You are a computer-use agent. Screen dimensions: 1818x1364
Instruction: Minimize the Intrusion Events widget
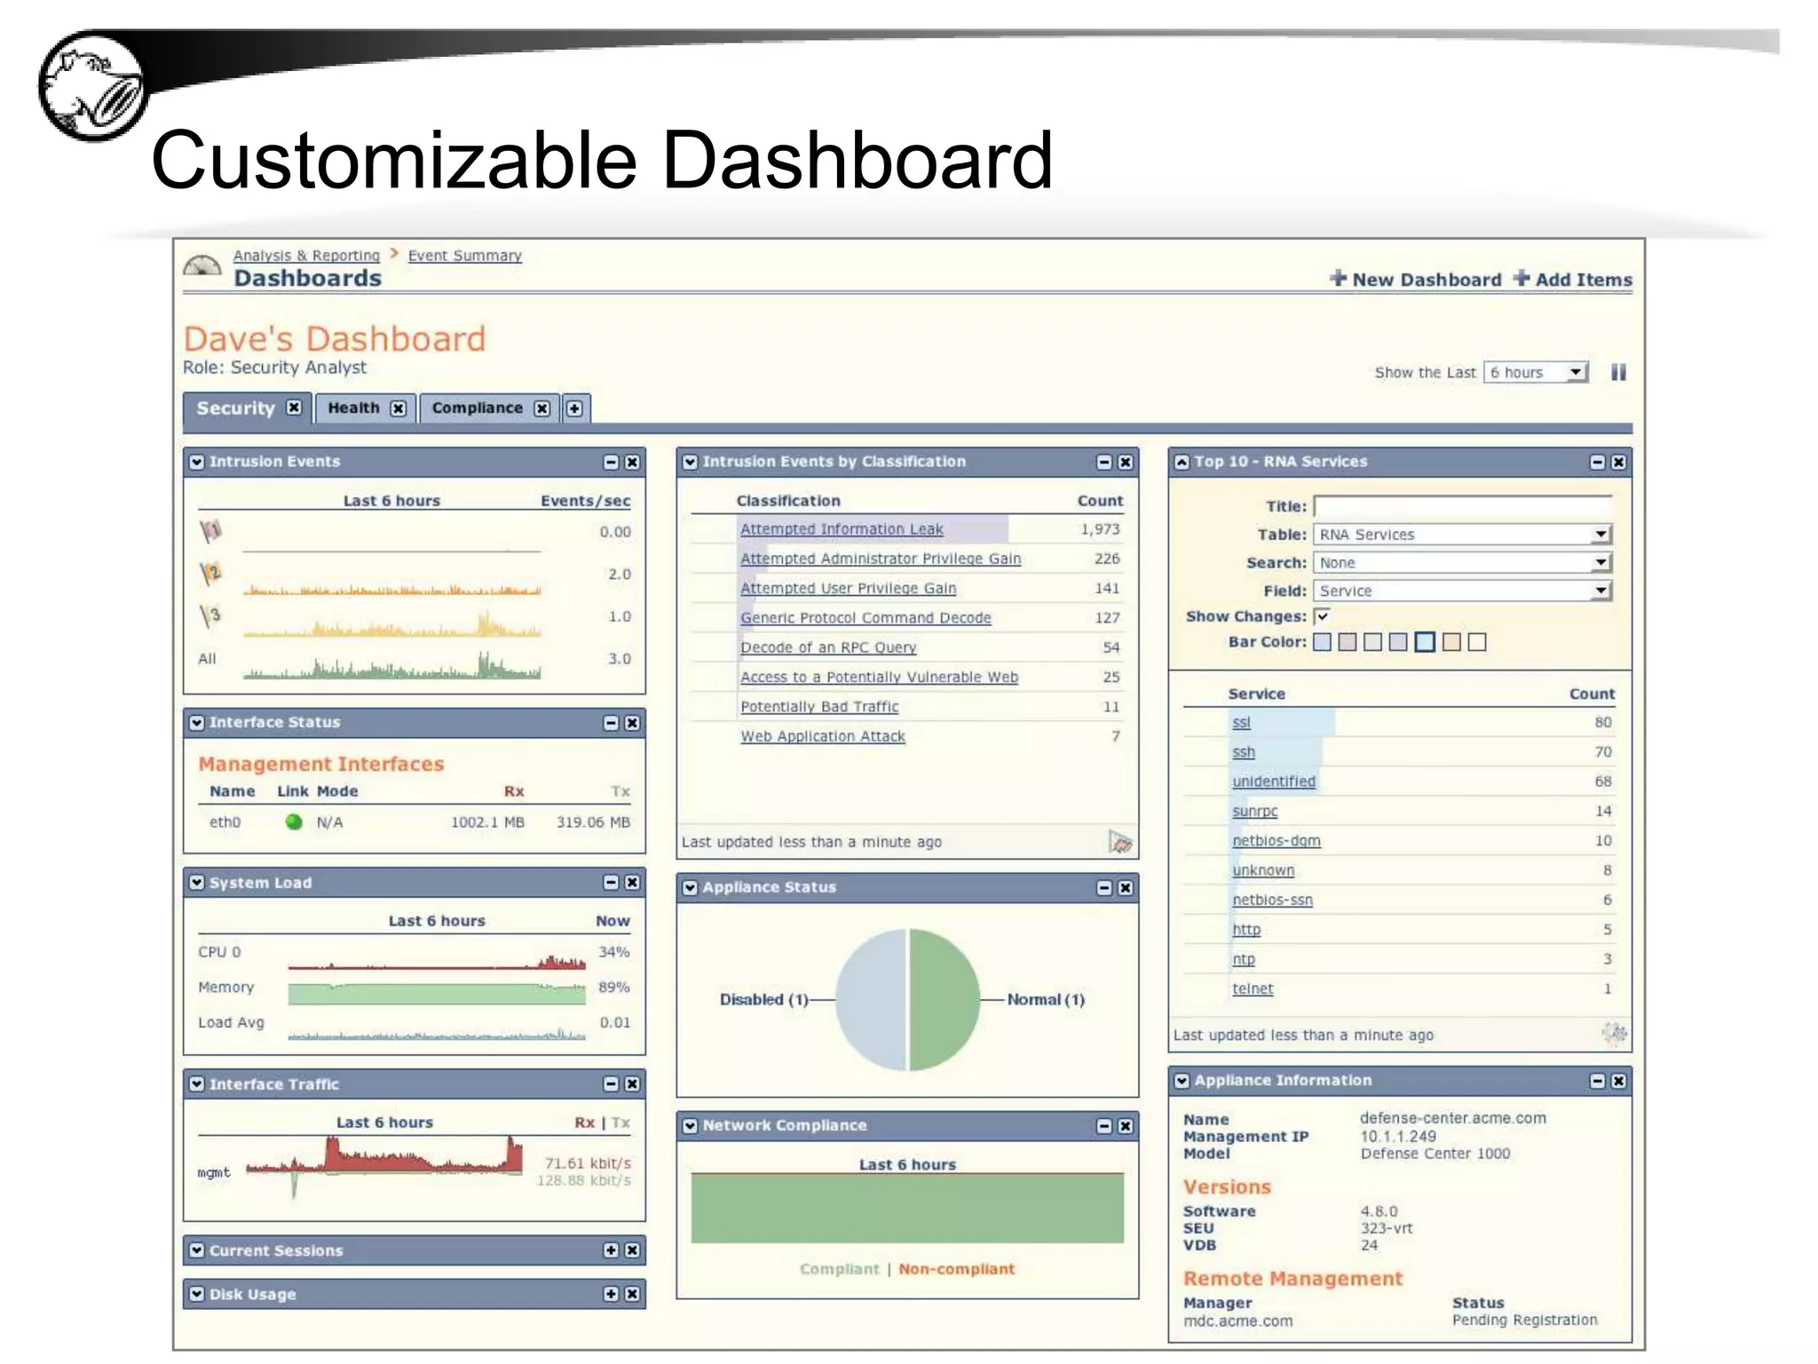pos(611,462)
